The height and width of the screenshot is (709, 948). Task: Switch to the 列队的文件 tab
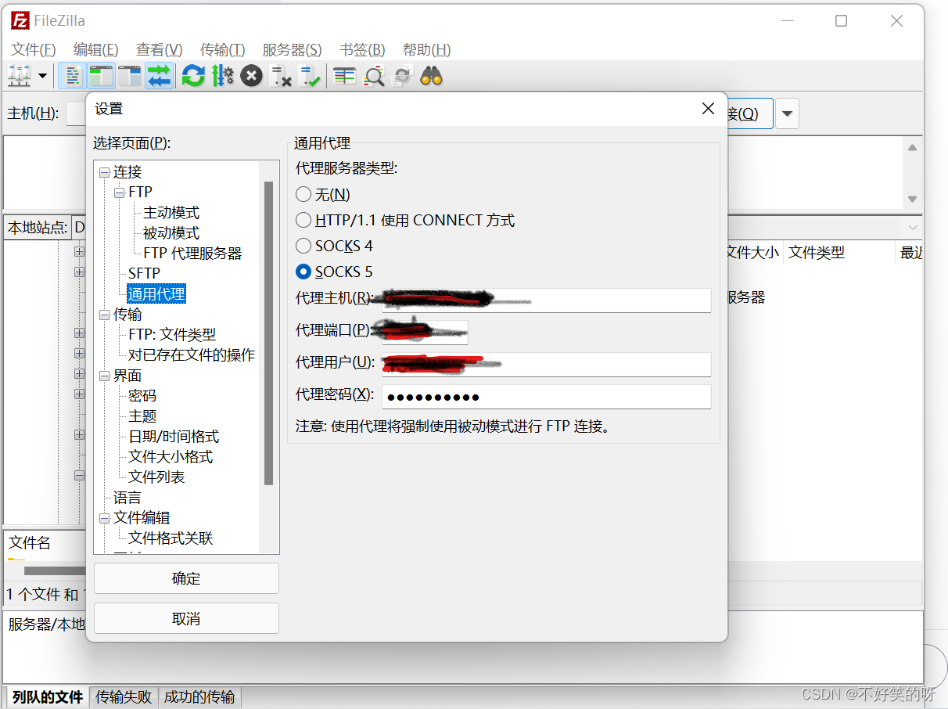click(x=48, y=696)
